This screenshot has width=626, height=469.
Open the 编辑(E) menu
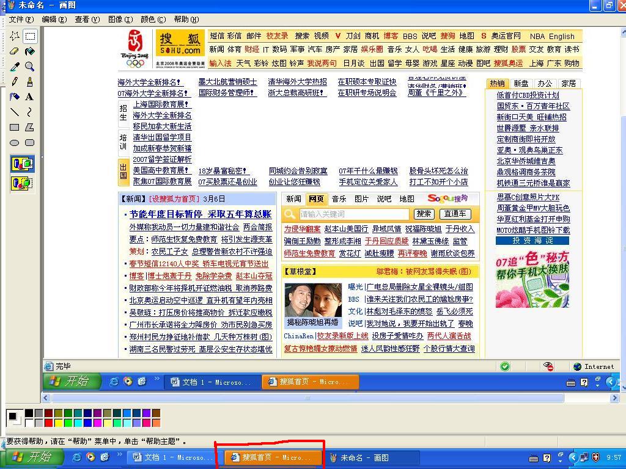pyautogui.click(x=54, y=19)
